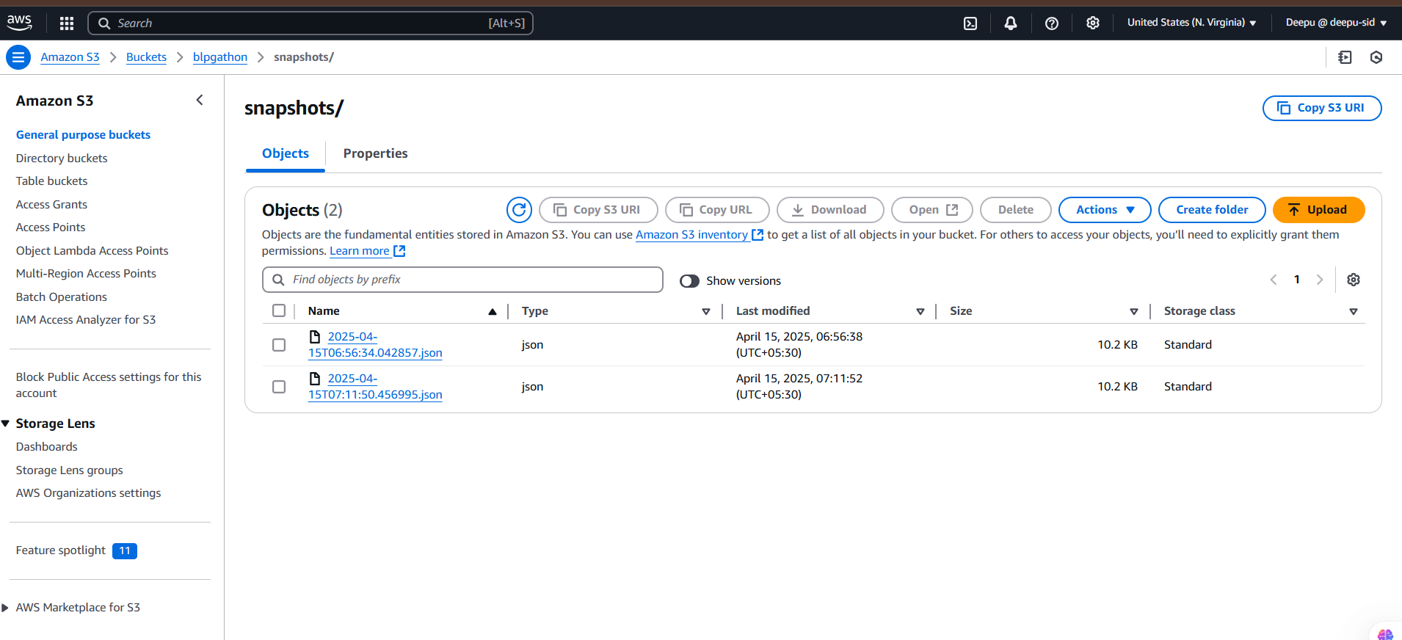
Task: Click the search magnifier in the top bar
Action: point(104,23)
